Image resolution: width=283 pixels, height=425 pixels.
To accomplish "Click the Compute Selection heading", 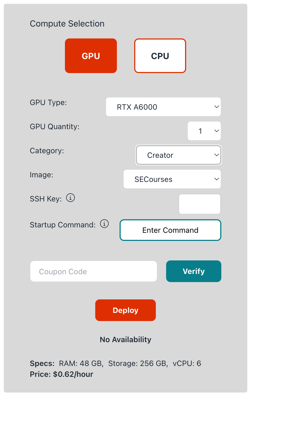I will pos(67,24).
